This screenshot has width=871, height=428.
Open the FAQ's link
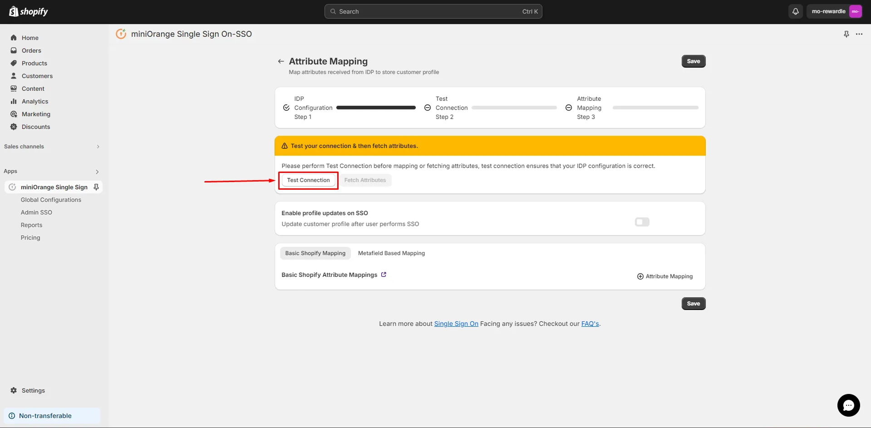point(590,324)
